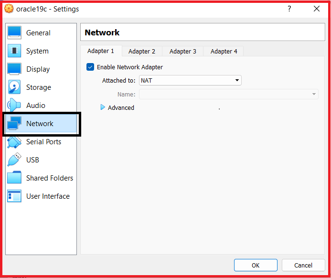Confirm settings with OK button
The image size is (331, 278).
tap(256, 265)
